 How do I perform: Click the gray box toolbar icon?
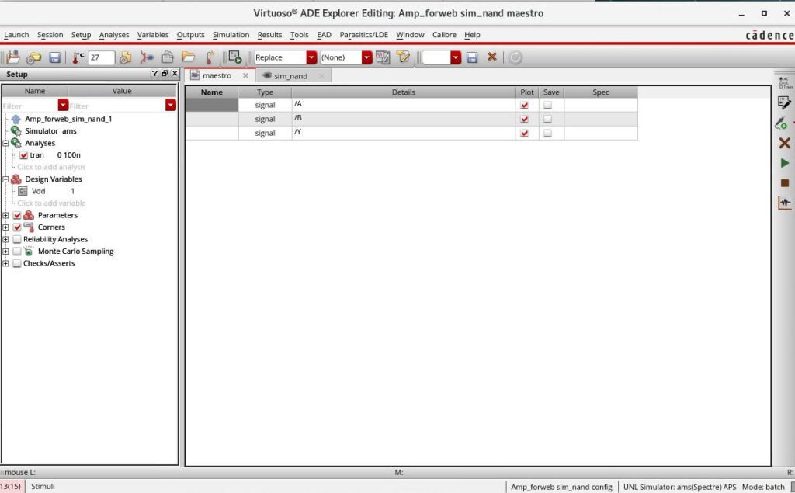pos(168,57)
